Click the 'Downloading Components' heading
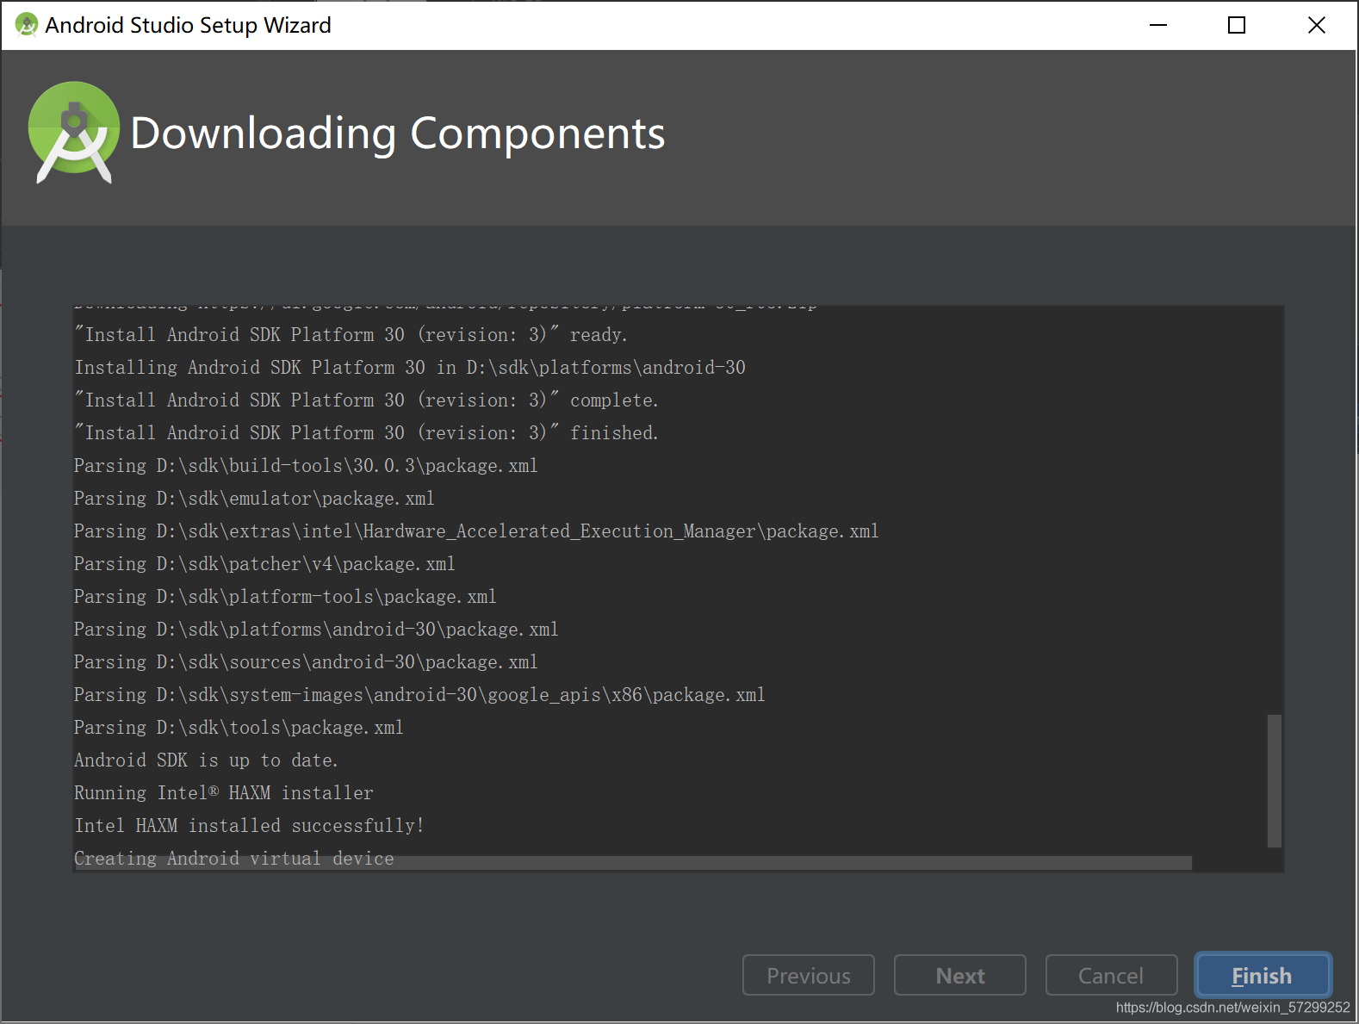The width and height of the screenshot is (1359, 1024). coord(398,133)
